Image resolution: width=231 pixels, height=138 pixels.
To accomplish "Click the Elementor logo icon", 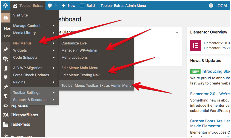I will [x=195, y=46].
